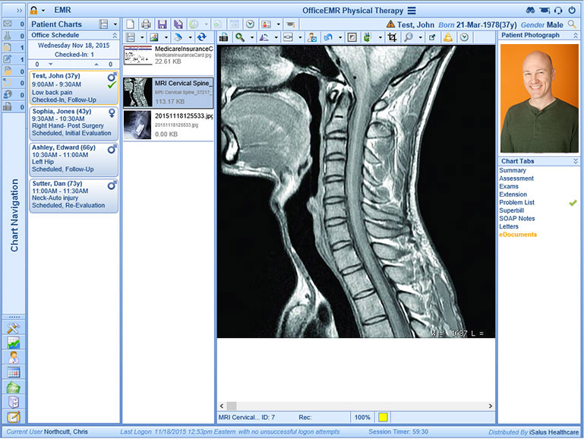Click the printer icon in top toolbar

pos(146,24)
